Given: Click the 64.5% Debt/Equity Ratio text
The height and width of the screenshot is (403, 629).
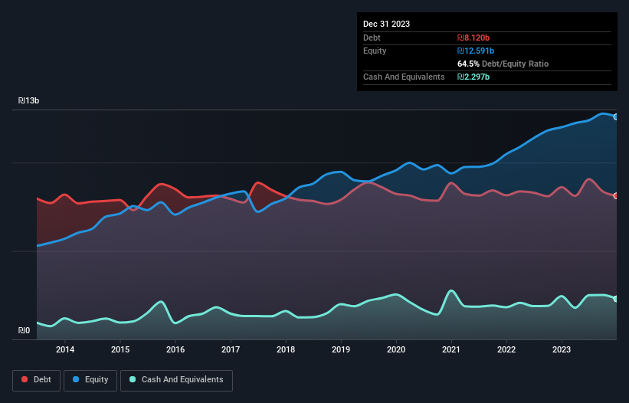Looking at the screenshot, I should coord(503,64).
